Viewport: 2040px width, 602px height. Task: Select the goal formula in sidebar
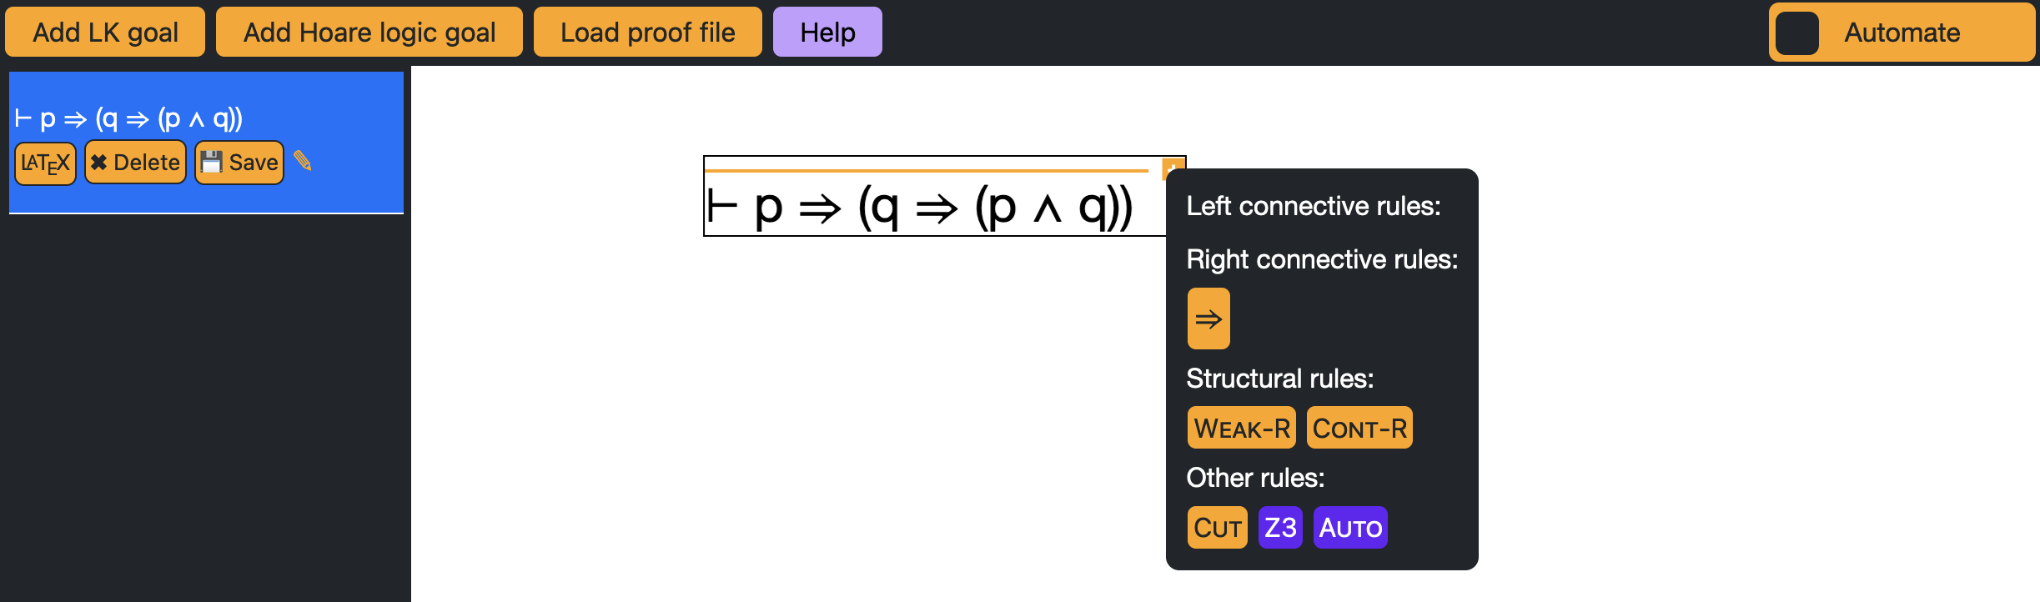[129, 118]
